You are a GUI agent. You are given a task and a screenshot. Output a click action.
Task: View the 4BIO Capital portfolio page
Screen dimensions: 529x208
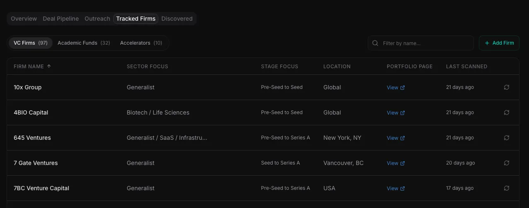pyautogui.click(x=396, y=113)
